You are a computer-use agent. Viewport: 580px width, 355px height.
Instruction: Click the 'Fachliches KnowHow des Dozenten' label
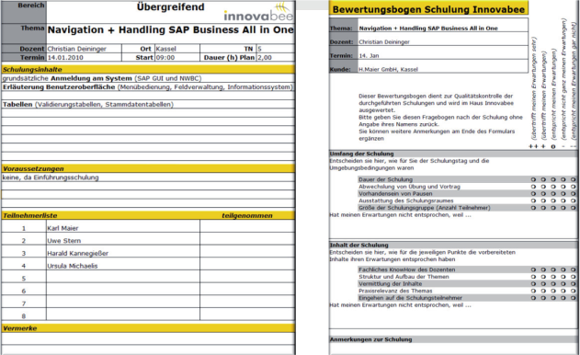click(407, 269)
